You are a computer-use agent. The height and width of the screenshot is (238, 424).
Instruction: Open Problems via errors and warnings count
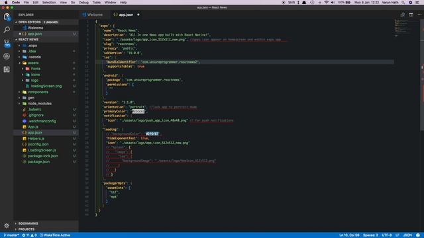point(29,235)
